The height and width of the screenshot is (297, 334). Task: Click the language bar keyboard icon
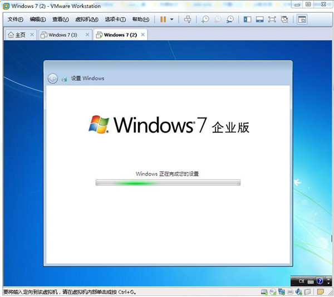coord(311,281)
